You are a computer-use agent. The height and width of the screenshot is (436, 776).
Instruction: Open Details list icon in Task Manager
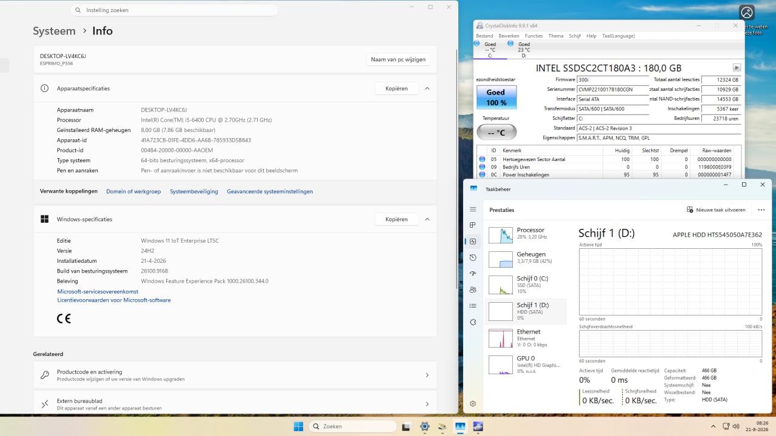(473, 306)
